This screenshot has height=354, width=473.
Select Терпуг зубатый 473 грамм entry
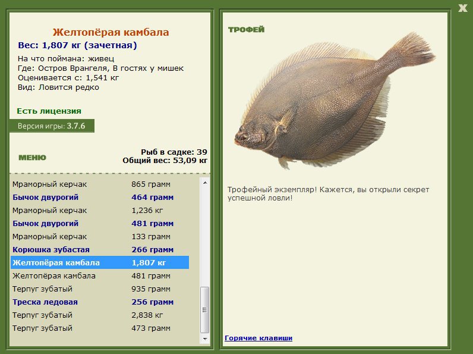[x=99, y=328]
